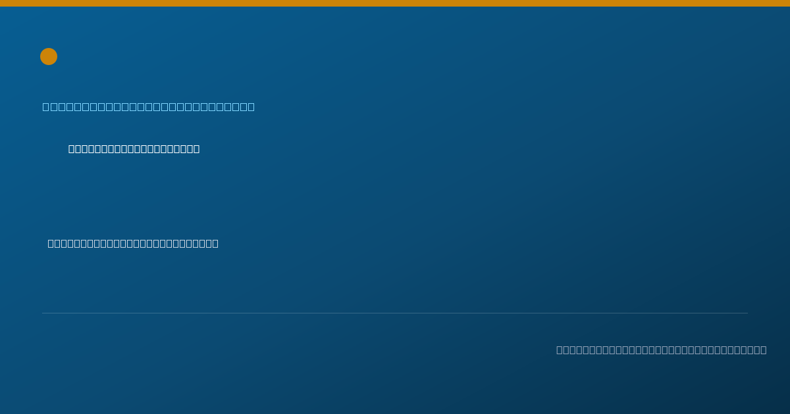The image size is (790, 414).
Task: Click the gray footer text at bottom right
Action: (662, 350)
